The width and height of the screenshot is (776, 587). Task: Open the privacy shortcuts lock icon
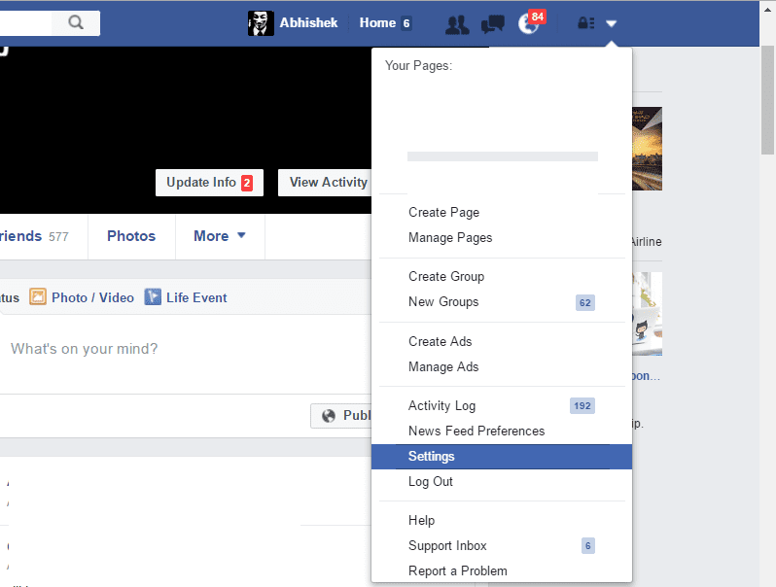point(586,22)
